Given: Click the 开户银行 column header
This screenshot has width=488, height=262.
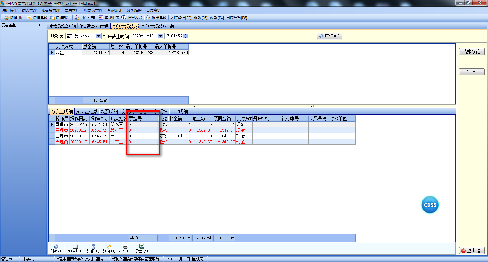Looking at the screenshot, I should 267,119.
